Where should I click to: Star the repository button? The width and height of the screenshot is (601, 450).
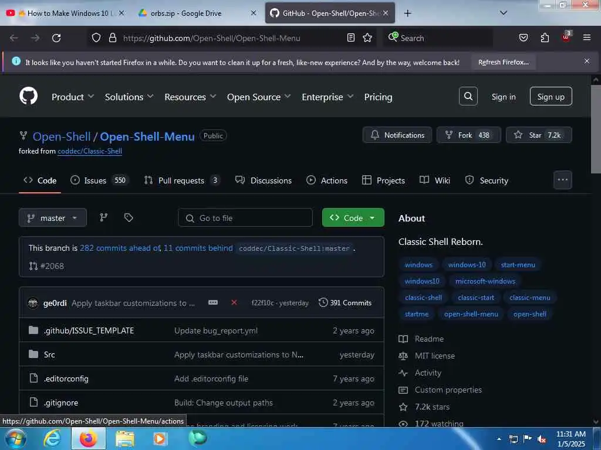[x=539, y=135]
